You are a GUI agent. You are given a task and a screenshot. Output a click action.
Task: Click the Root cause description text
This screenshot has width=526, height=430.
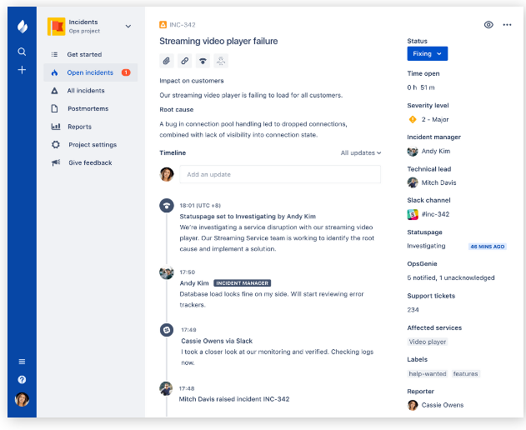(x=253, y=129)
